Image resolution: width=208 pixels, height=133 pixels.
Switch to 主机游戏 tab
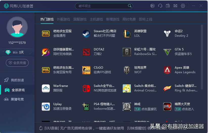[x=96, y=20]
